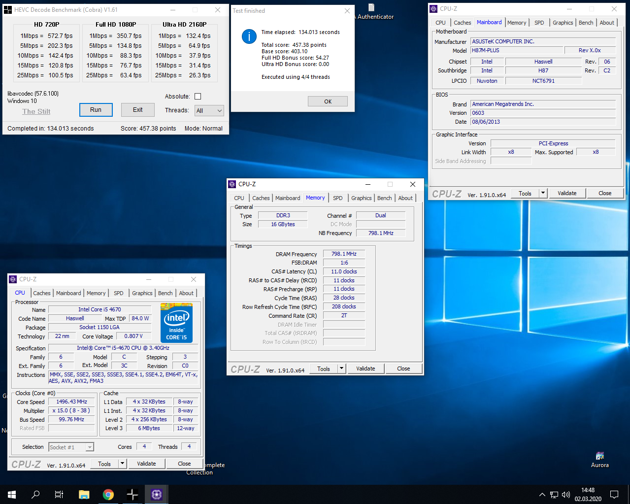Click CPU-Z Mainboard window title icon

433,9
